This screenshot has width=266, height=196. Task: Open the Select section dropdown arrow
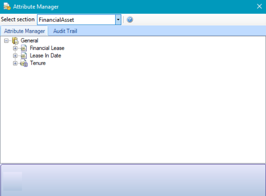(118, 20)
